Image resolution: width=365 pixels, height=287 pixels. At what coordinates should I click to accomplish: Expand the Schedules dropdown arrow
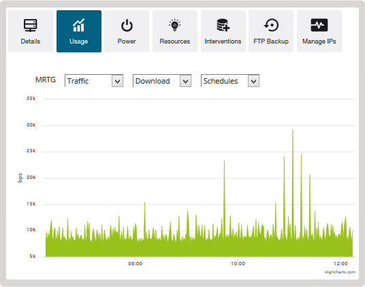(x=253, y=81)
